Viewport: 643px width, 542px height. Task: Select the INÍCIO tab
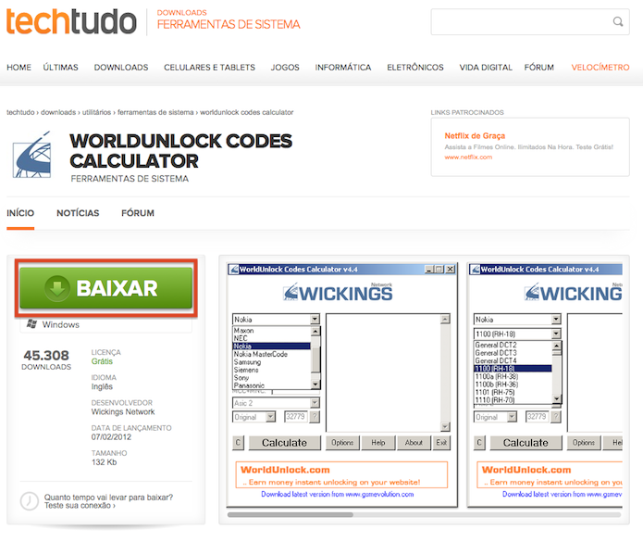click(20, 213)
